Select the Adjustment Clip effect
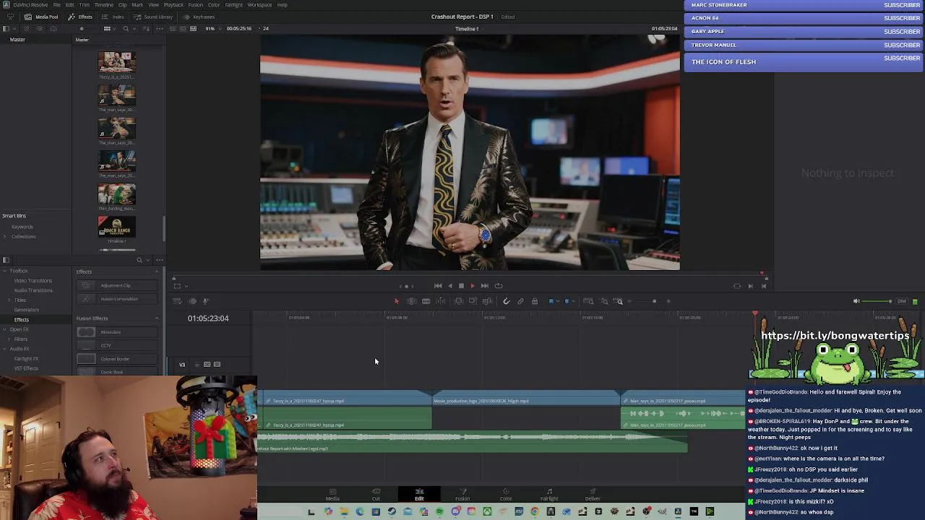Image resolution: width=925 pixels, height=520 pixels. 117,286
